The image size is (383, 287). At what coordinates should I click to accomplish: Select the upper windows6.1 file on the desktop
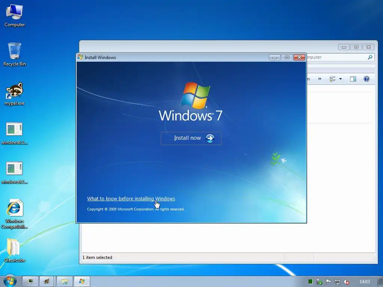pos(15,133)
